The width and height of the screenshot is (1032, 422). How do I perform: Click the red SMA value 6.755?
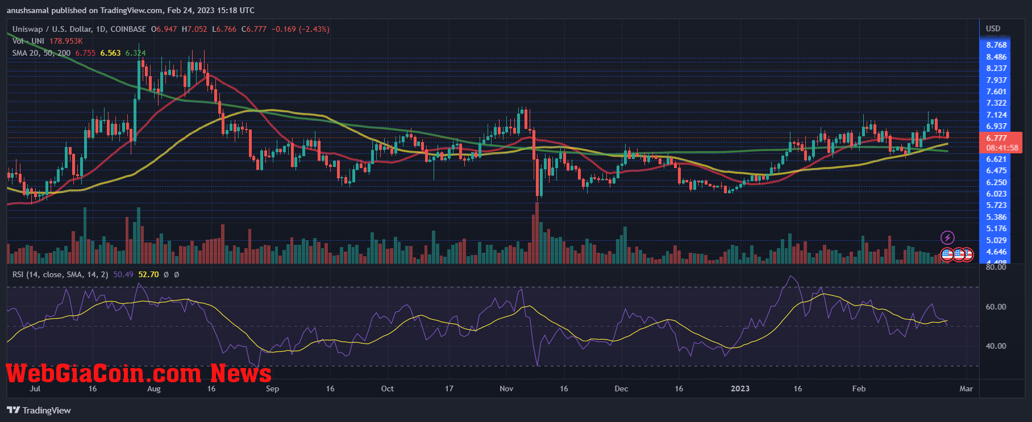pyautogui.click(x=85, y=53)
